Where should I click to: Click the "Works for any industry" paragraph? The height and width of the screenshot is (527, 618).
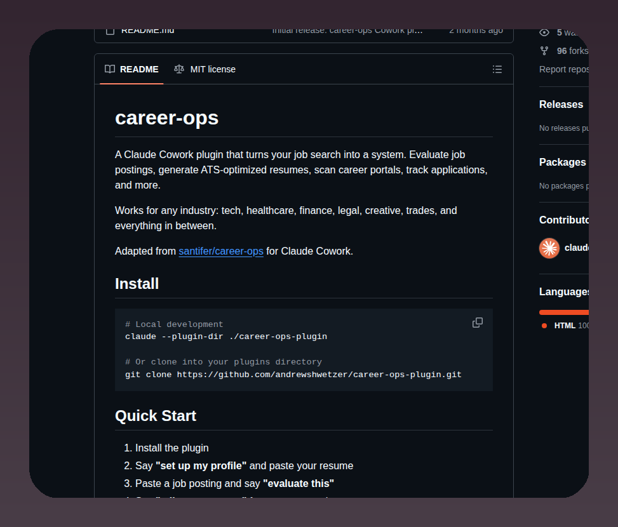point(286,218)
